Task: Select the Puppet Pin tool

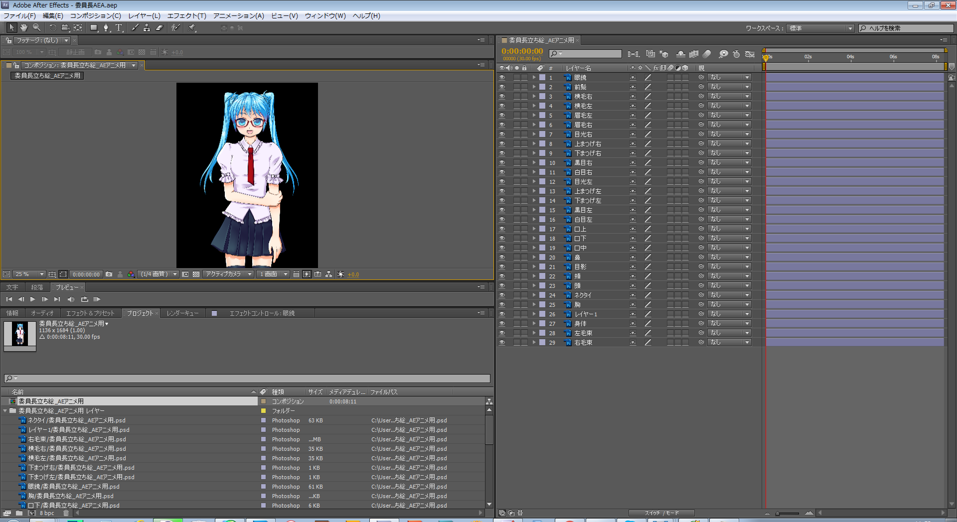Action: [192, 28]
